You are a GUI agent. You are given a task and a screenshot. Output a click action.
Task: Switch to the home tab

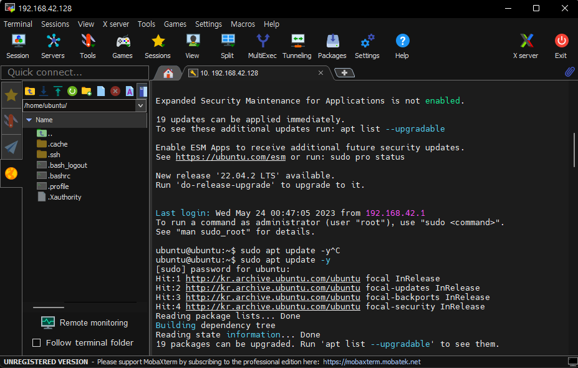168,73
